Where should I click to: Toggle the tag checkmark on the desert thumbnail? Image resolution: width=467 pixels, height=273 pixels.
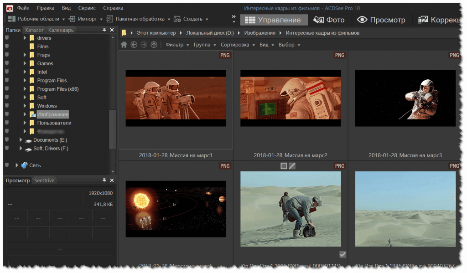[x=342, y=255]
